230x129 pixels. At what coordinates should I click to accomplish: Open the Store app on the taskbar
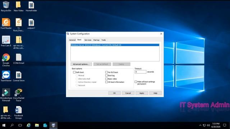pos(45,125)
